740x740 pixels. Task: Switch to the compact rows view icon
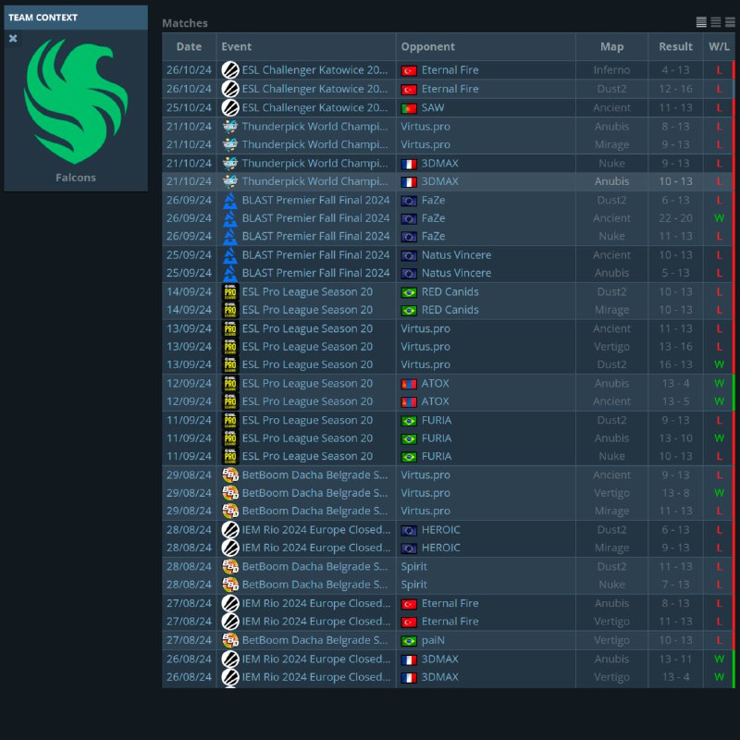701,22
